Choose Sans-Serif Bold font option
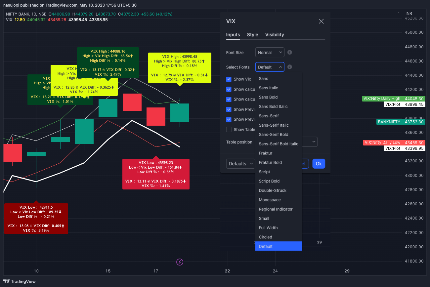Screen dimensions: 430x287 [x=279, y=135]
